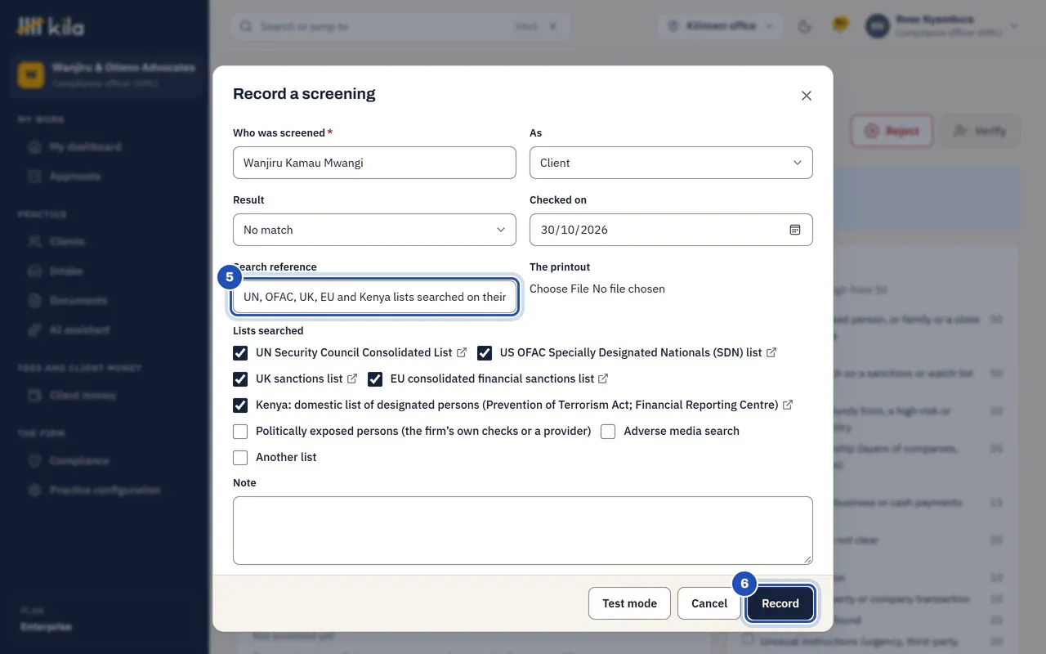
Task: Open the UK sanctions list external link
Action: 352,379
